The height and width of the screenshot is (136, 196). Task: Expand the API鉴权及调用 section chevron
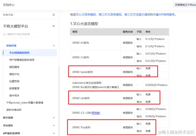click(x=54, y=133)
